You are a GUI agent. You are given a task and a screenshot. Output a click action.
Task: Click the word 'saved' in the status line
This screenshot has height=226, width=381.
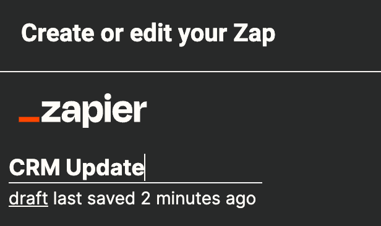(x=111, y=198)
